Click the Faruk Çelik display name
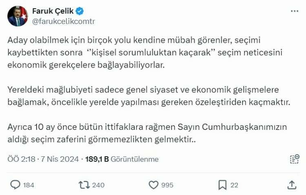Screen dimensions: 306x195 tap(51, 11)
